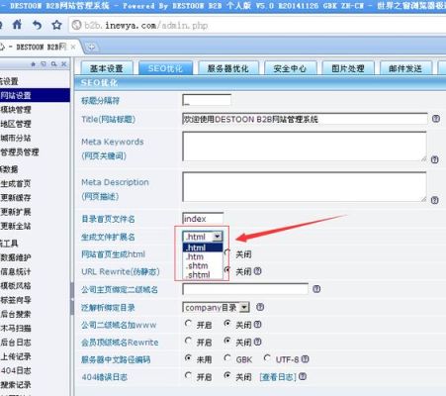The height and width of the screenshot is (396, 446).
Task: Open 模块管理 in sidebar
Action: point(16,110)
